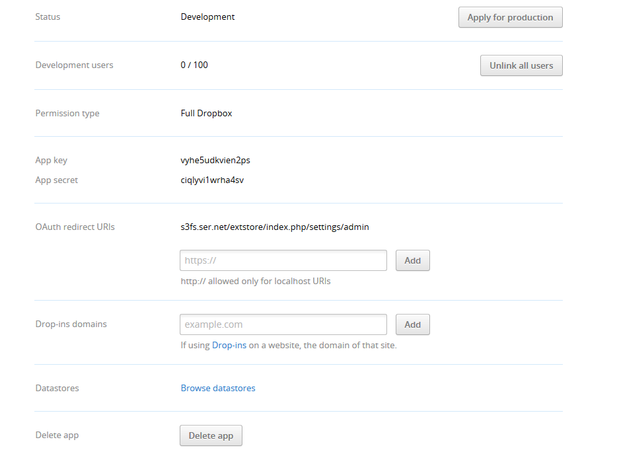Focus the Drop-ins domain example.com field

pyautogui.click(x=283, y=324)
